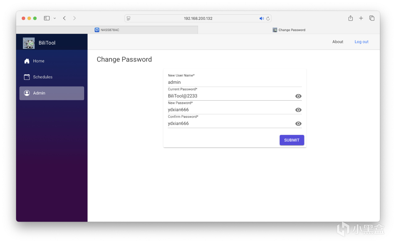Screen dimensions: 396x243
Task: Open Schedules in sidebar menu
Action: tap(52, 77)
